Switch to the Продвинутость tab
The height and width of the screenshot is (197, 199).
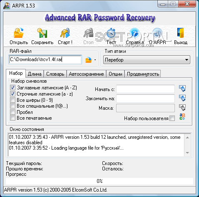pyautogui.click(x=143, y=74)
